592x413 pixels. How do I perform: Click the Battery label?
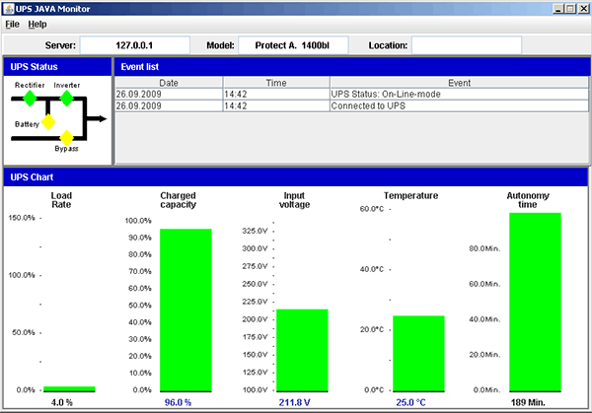[27, 124]
